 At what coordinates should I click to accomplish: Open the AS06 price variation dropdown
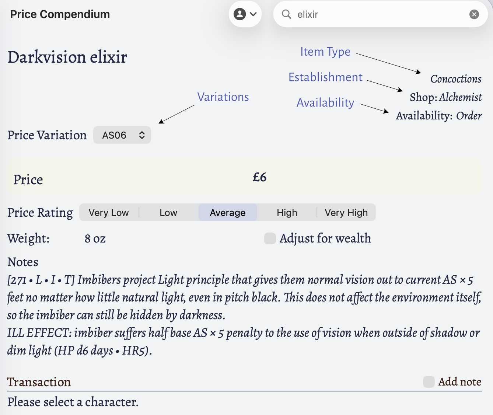(x=122, y=135)
